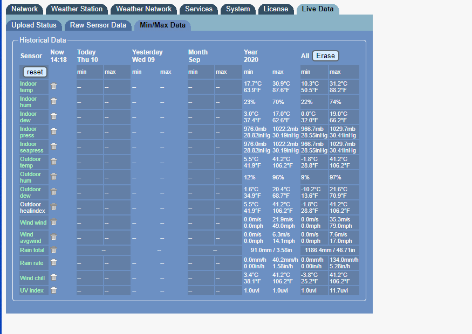Open the Services tab
This screenshot has height=334, width=472.
199,9
